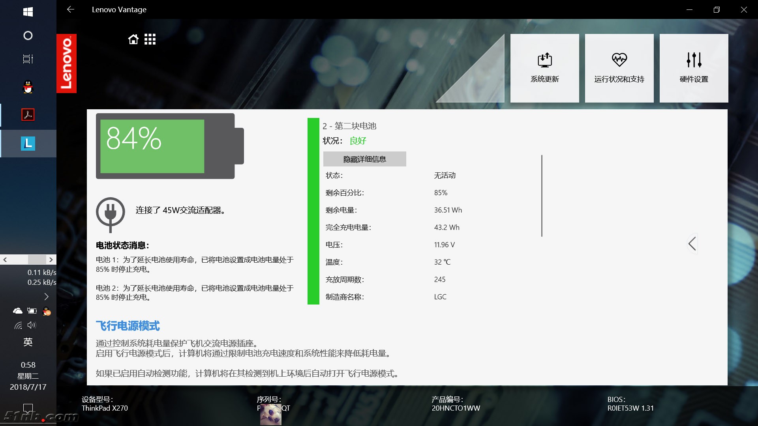Switch to the Adobe Acrobat taskbar icon

(x=28, y=115)
